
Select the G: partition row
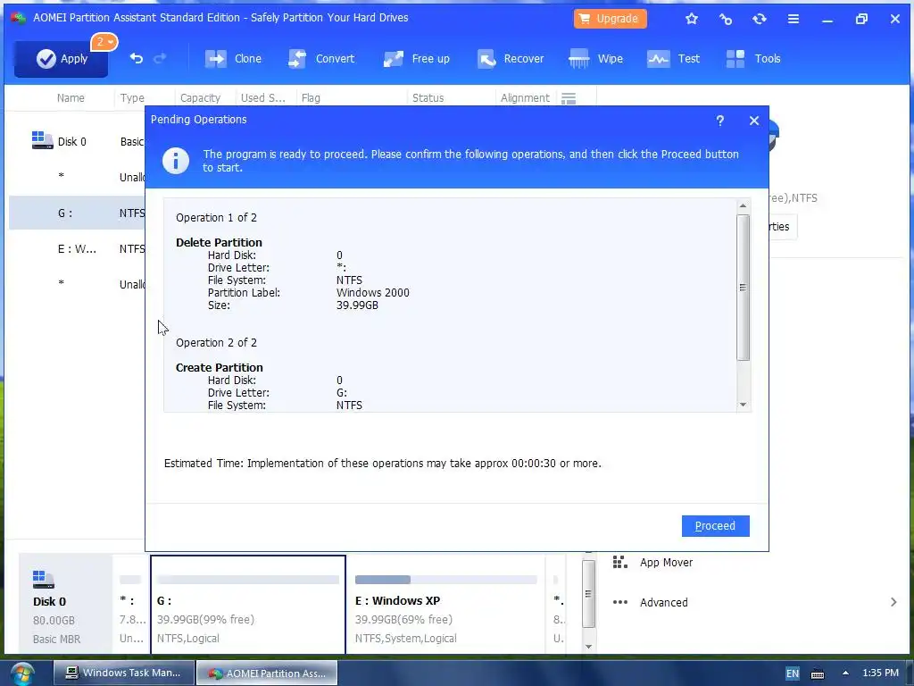77,213
